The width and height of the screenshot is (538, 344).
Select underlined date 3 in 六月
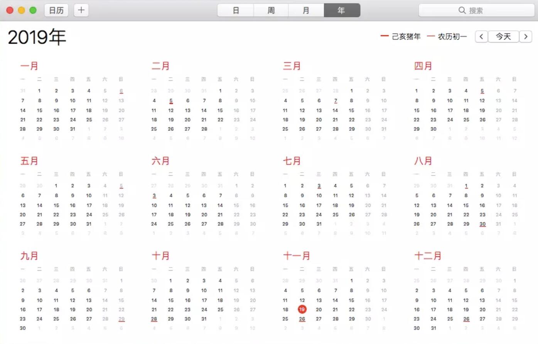154,196
